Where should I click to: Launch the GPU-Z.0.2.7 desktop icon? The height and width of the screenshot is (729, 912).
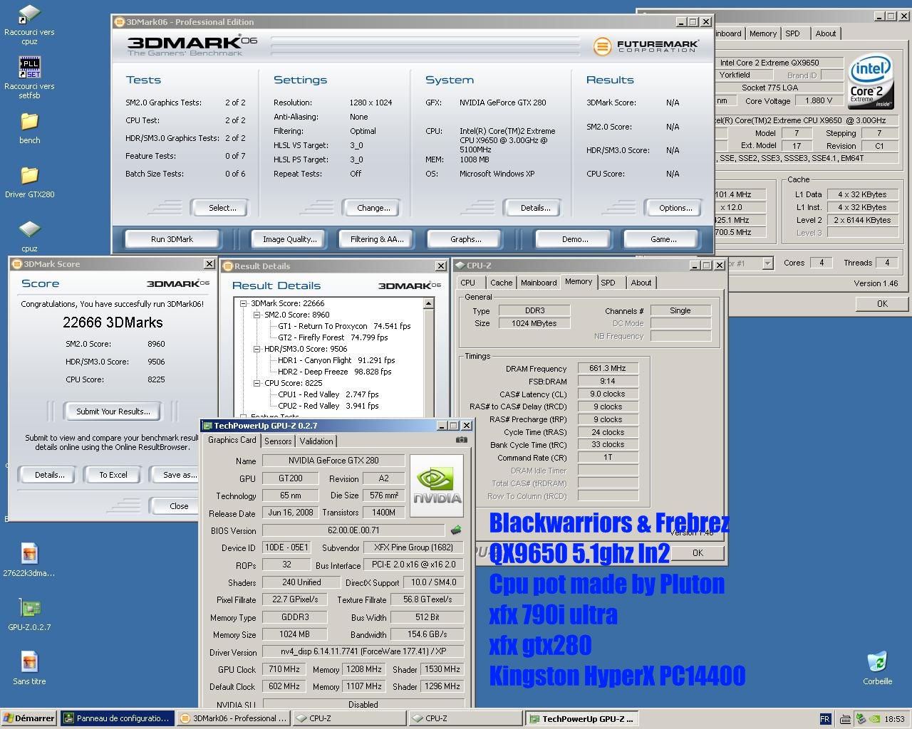[x=29, y=614]
